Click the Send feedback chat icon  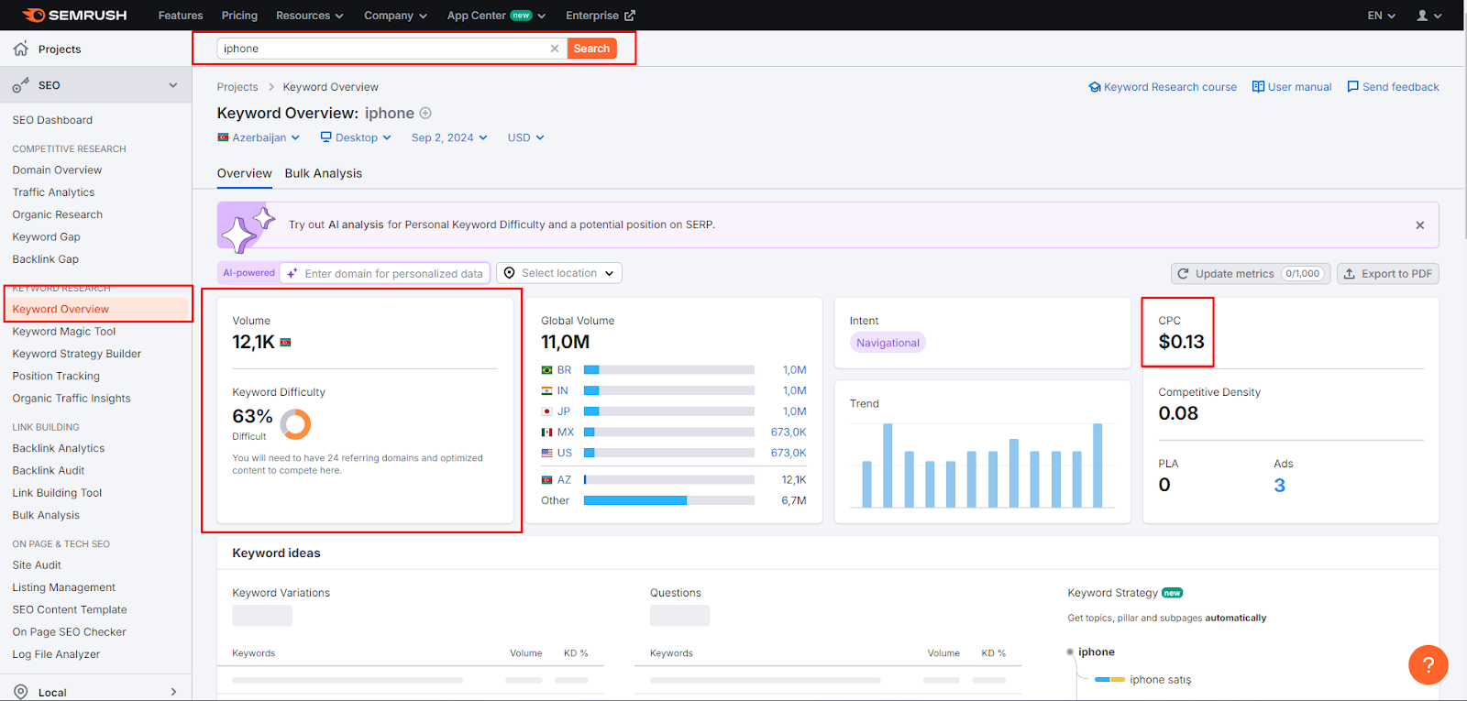(x=1352, y=87)
